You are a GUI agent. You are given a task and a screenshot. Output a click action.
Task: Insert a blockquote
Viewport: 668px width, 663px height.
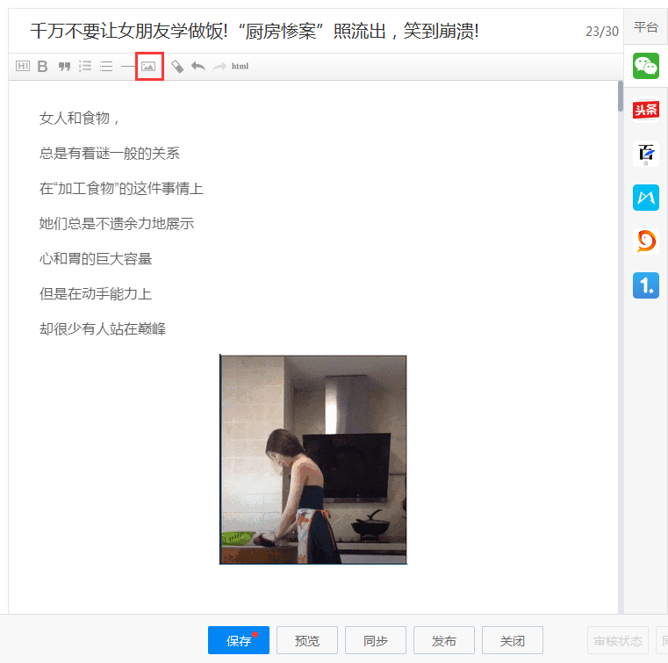pyautogui.click(x=64, y=67)
